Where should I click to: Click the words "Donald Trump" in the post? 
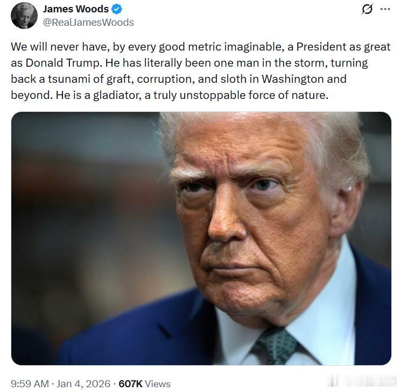62,63
